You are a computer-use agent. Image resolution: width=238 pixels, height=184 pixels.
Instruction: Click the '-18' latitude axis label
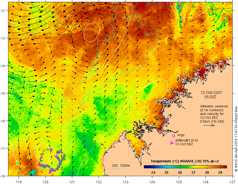tap(3, 176)
